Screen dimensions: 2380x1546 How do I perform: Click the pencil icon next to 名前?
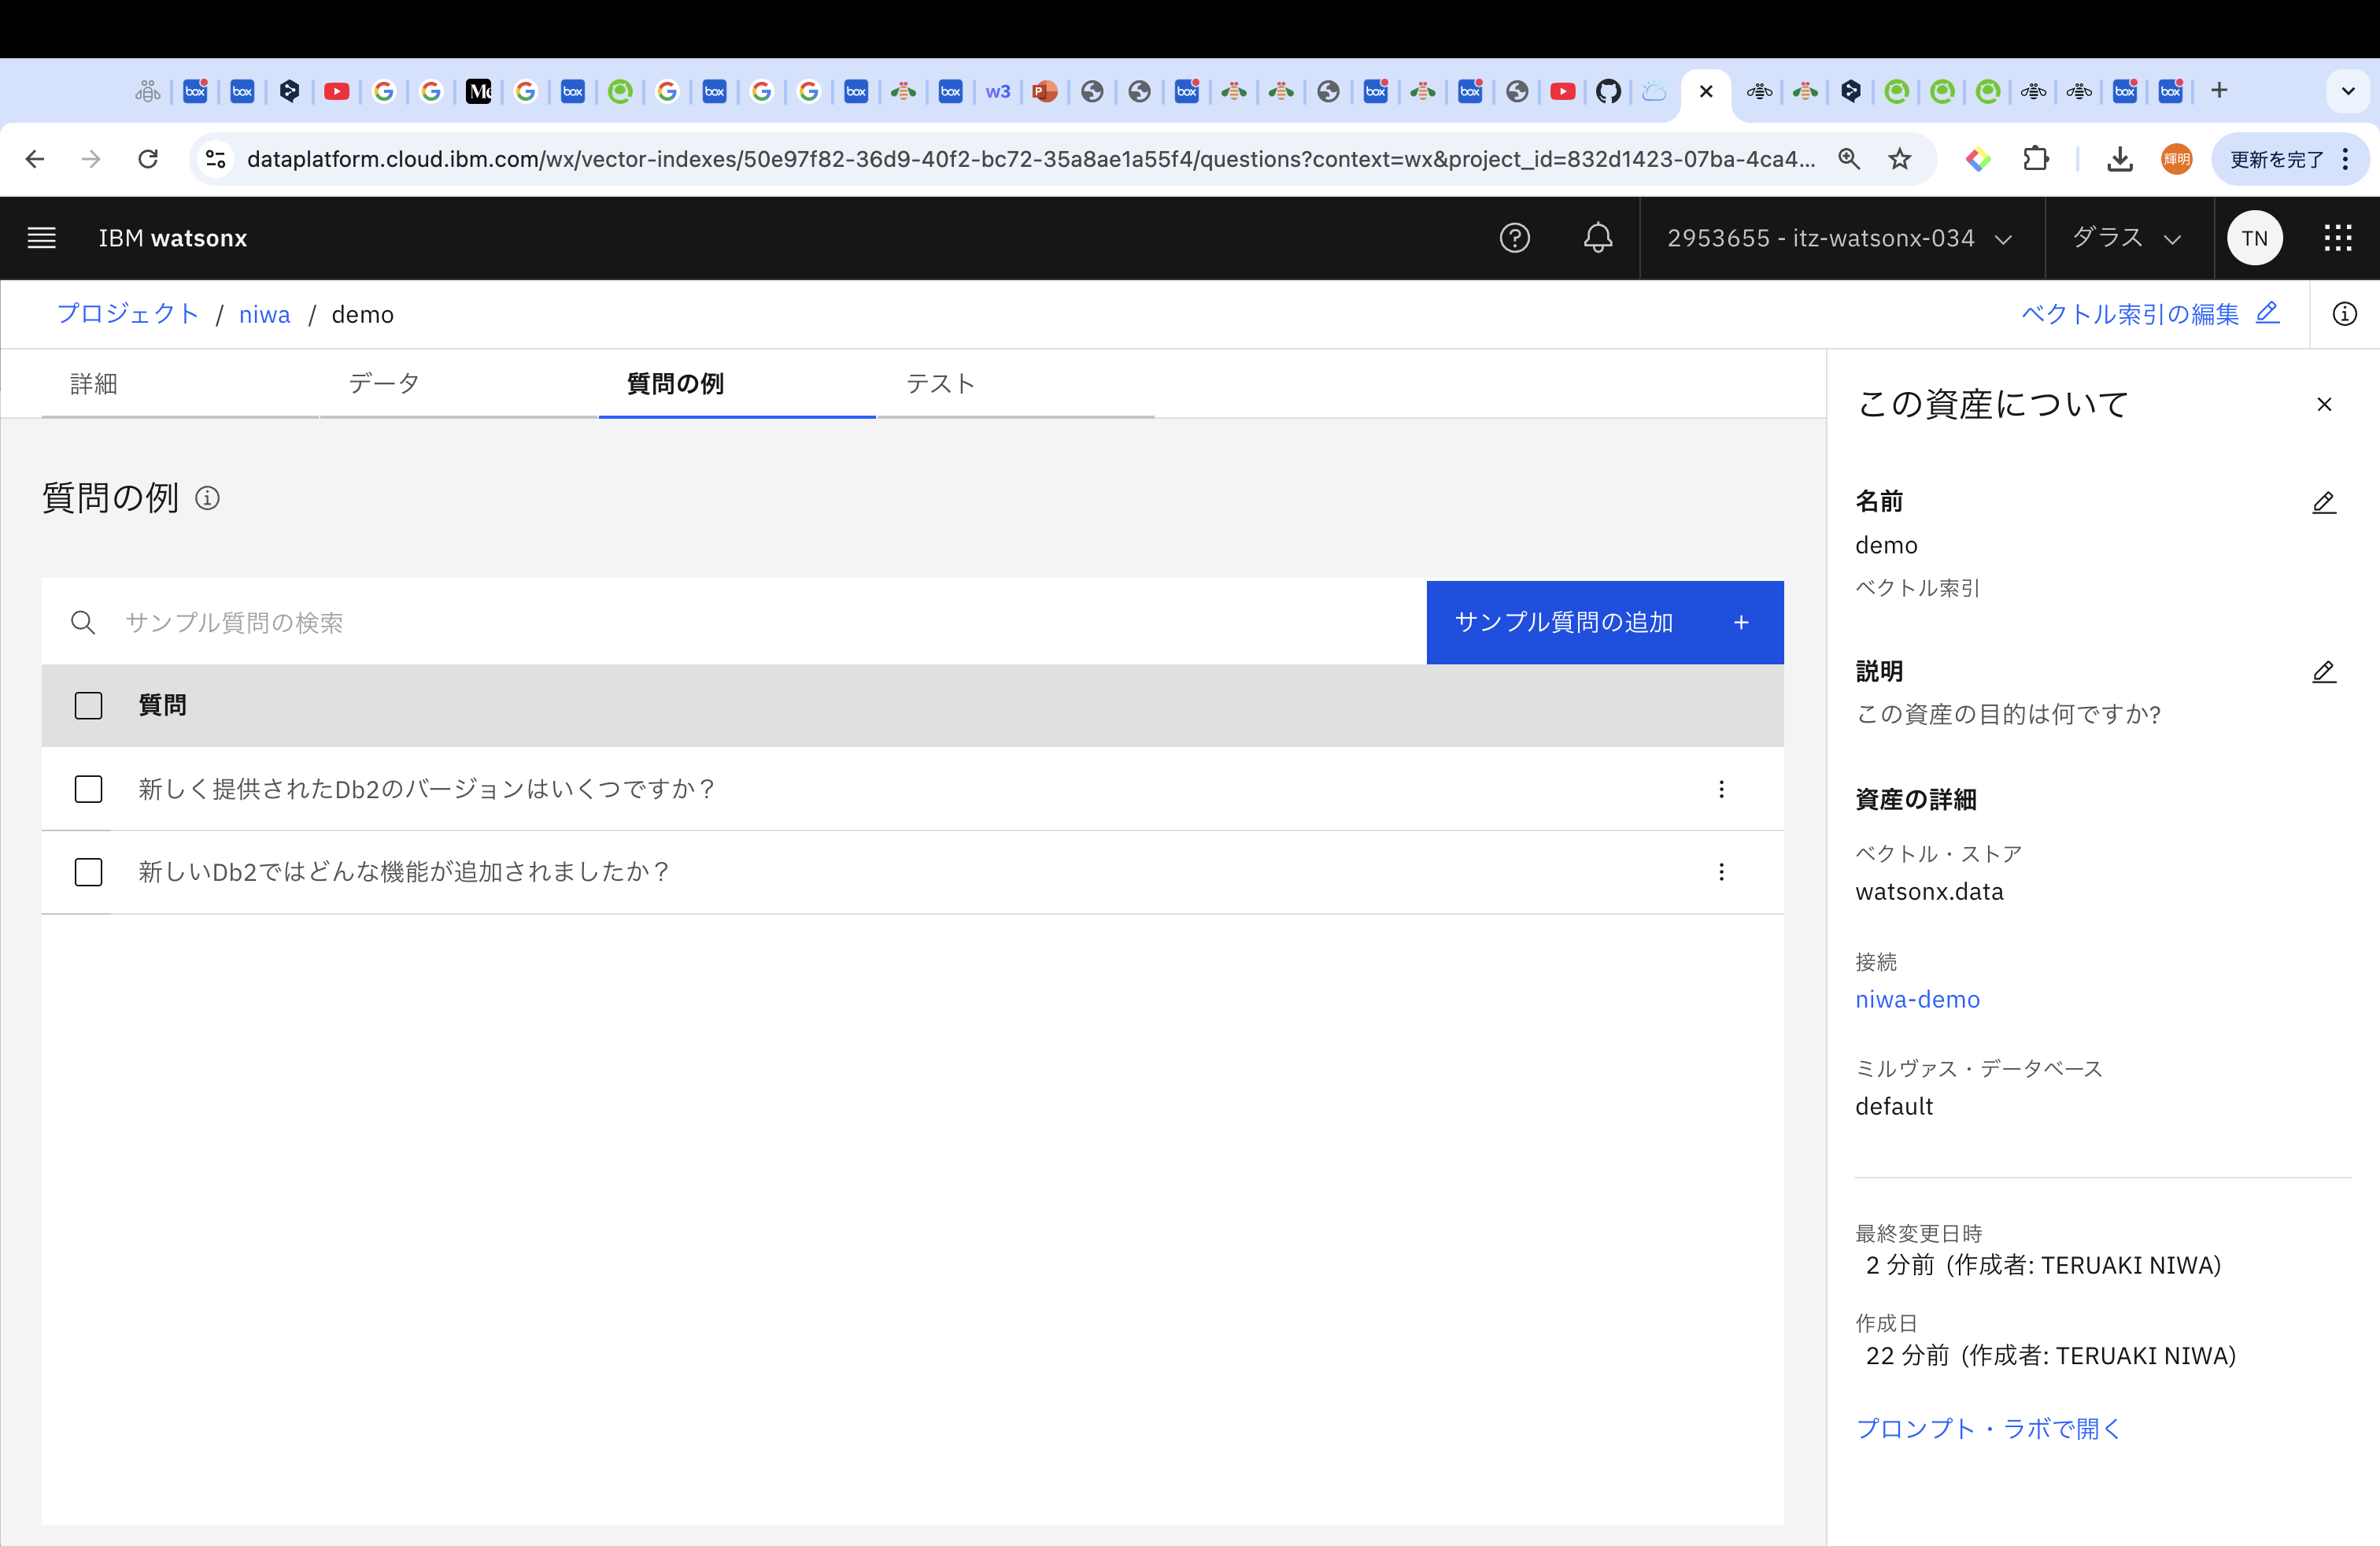coord(2323,502)
